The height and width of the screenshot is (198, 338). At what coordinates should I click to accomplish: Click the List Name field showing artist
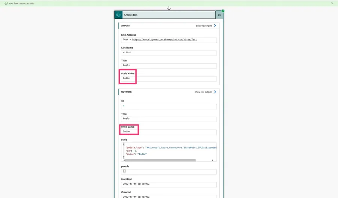[x=169, y=53]
